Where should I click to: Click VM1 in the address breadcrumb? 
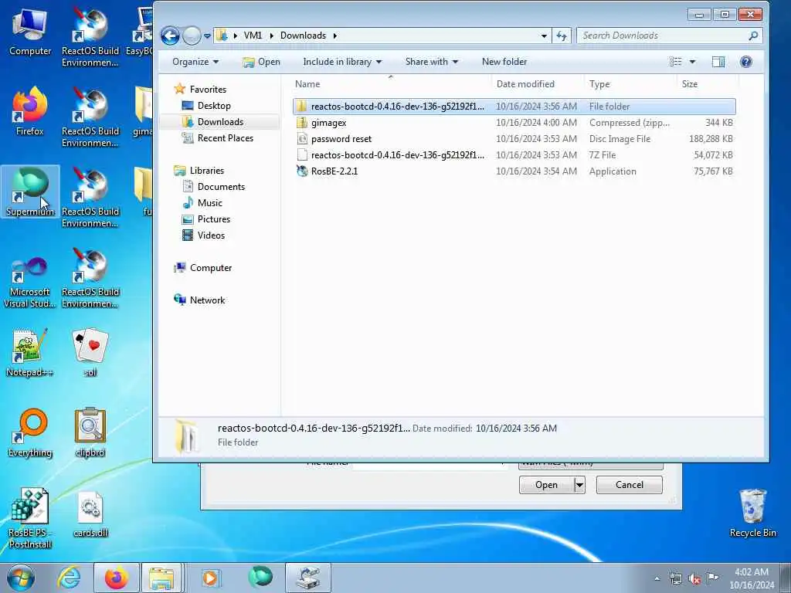[253, 36]
